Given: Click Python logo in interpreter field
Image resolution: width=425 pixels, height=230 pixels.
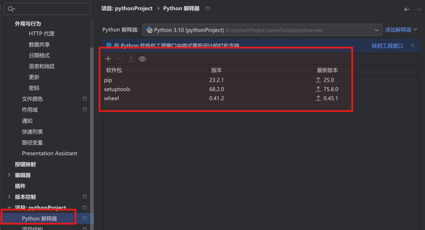Looking at the screenshot, I should pyautogui.click(x=149, y=30).
